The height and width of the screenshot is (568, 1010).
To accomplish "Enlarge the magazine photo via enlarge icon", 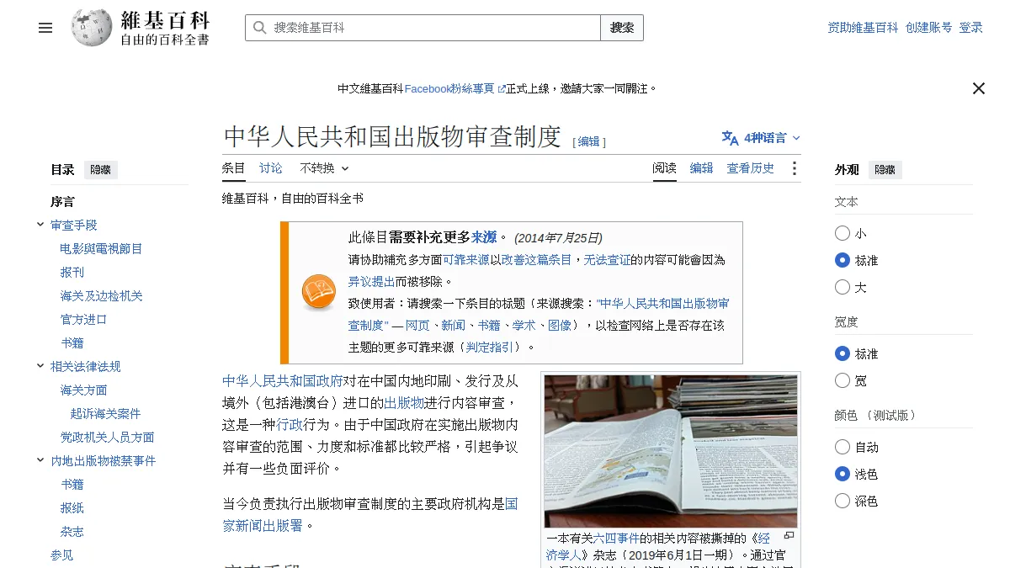I will pos(789,535).
